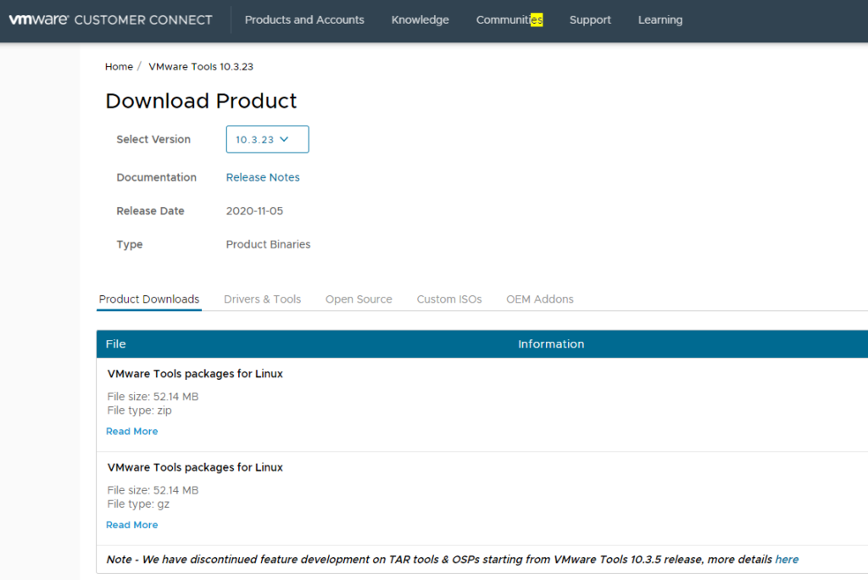The width and height of the screenshot is (868, 580).
Task: Select the release date 2020-11-05 text
Action: pyautogui.click(x=254, y=211)
